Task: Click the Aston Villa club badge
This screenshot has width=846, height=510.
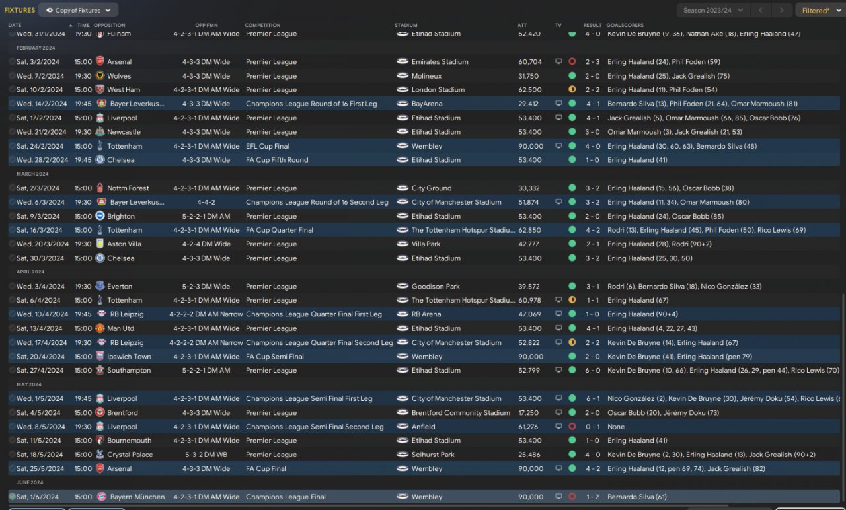Action: 100,244
